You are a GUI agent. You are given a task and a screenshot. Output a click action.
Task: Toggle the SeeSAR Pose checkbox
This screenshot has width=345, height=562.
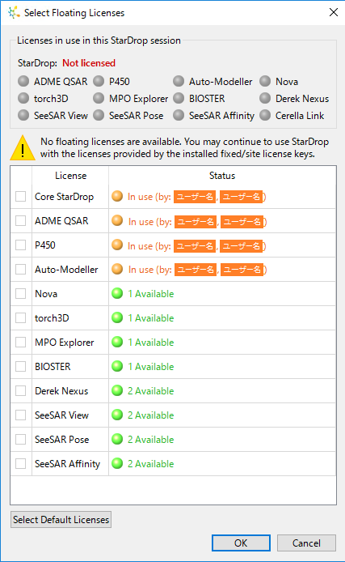[21, 440]
